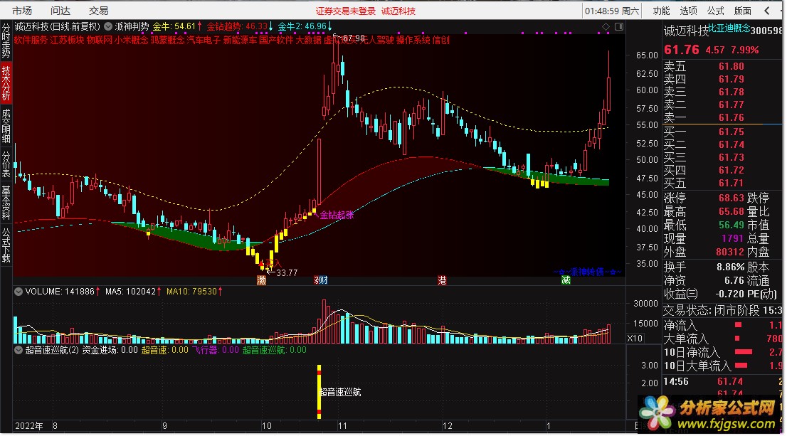Click the diamond icon above the chart
The height and width of the screenshot is (436, 787).
(606, 26)
